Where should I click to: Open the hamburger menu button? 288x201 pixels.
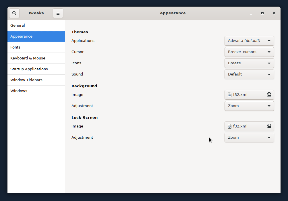coord(58,13)
